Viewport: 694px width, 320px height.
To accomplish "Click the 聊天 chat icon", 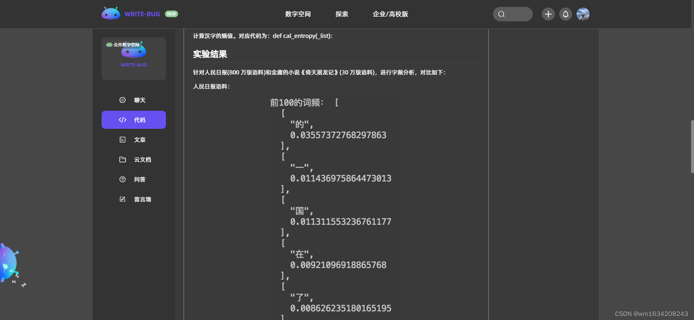I will click(x=123, y=100).
